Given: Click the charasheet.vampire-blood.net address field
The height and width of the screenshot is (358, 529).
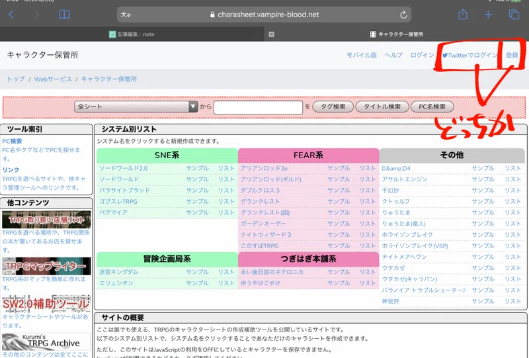Looking at the screenshot, I should tap(264, 15).
